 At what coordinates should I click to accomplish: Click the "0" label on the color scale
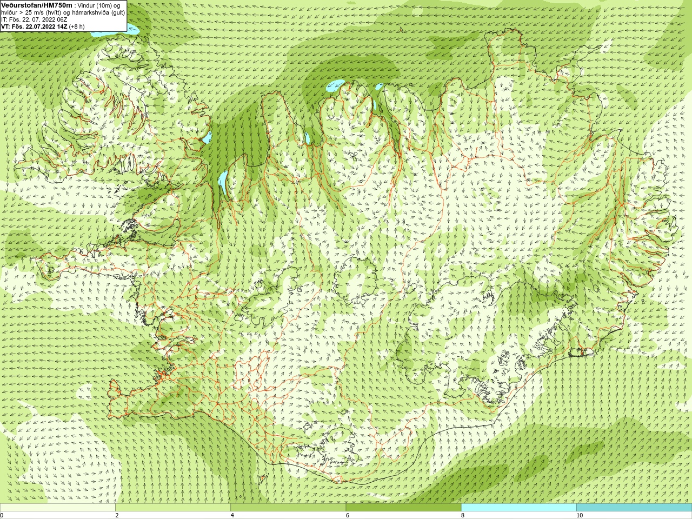[x=2, y=515]
